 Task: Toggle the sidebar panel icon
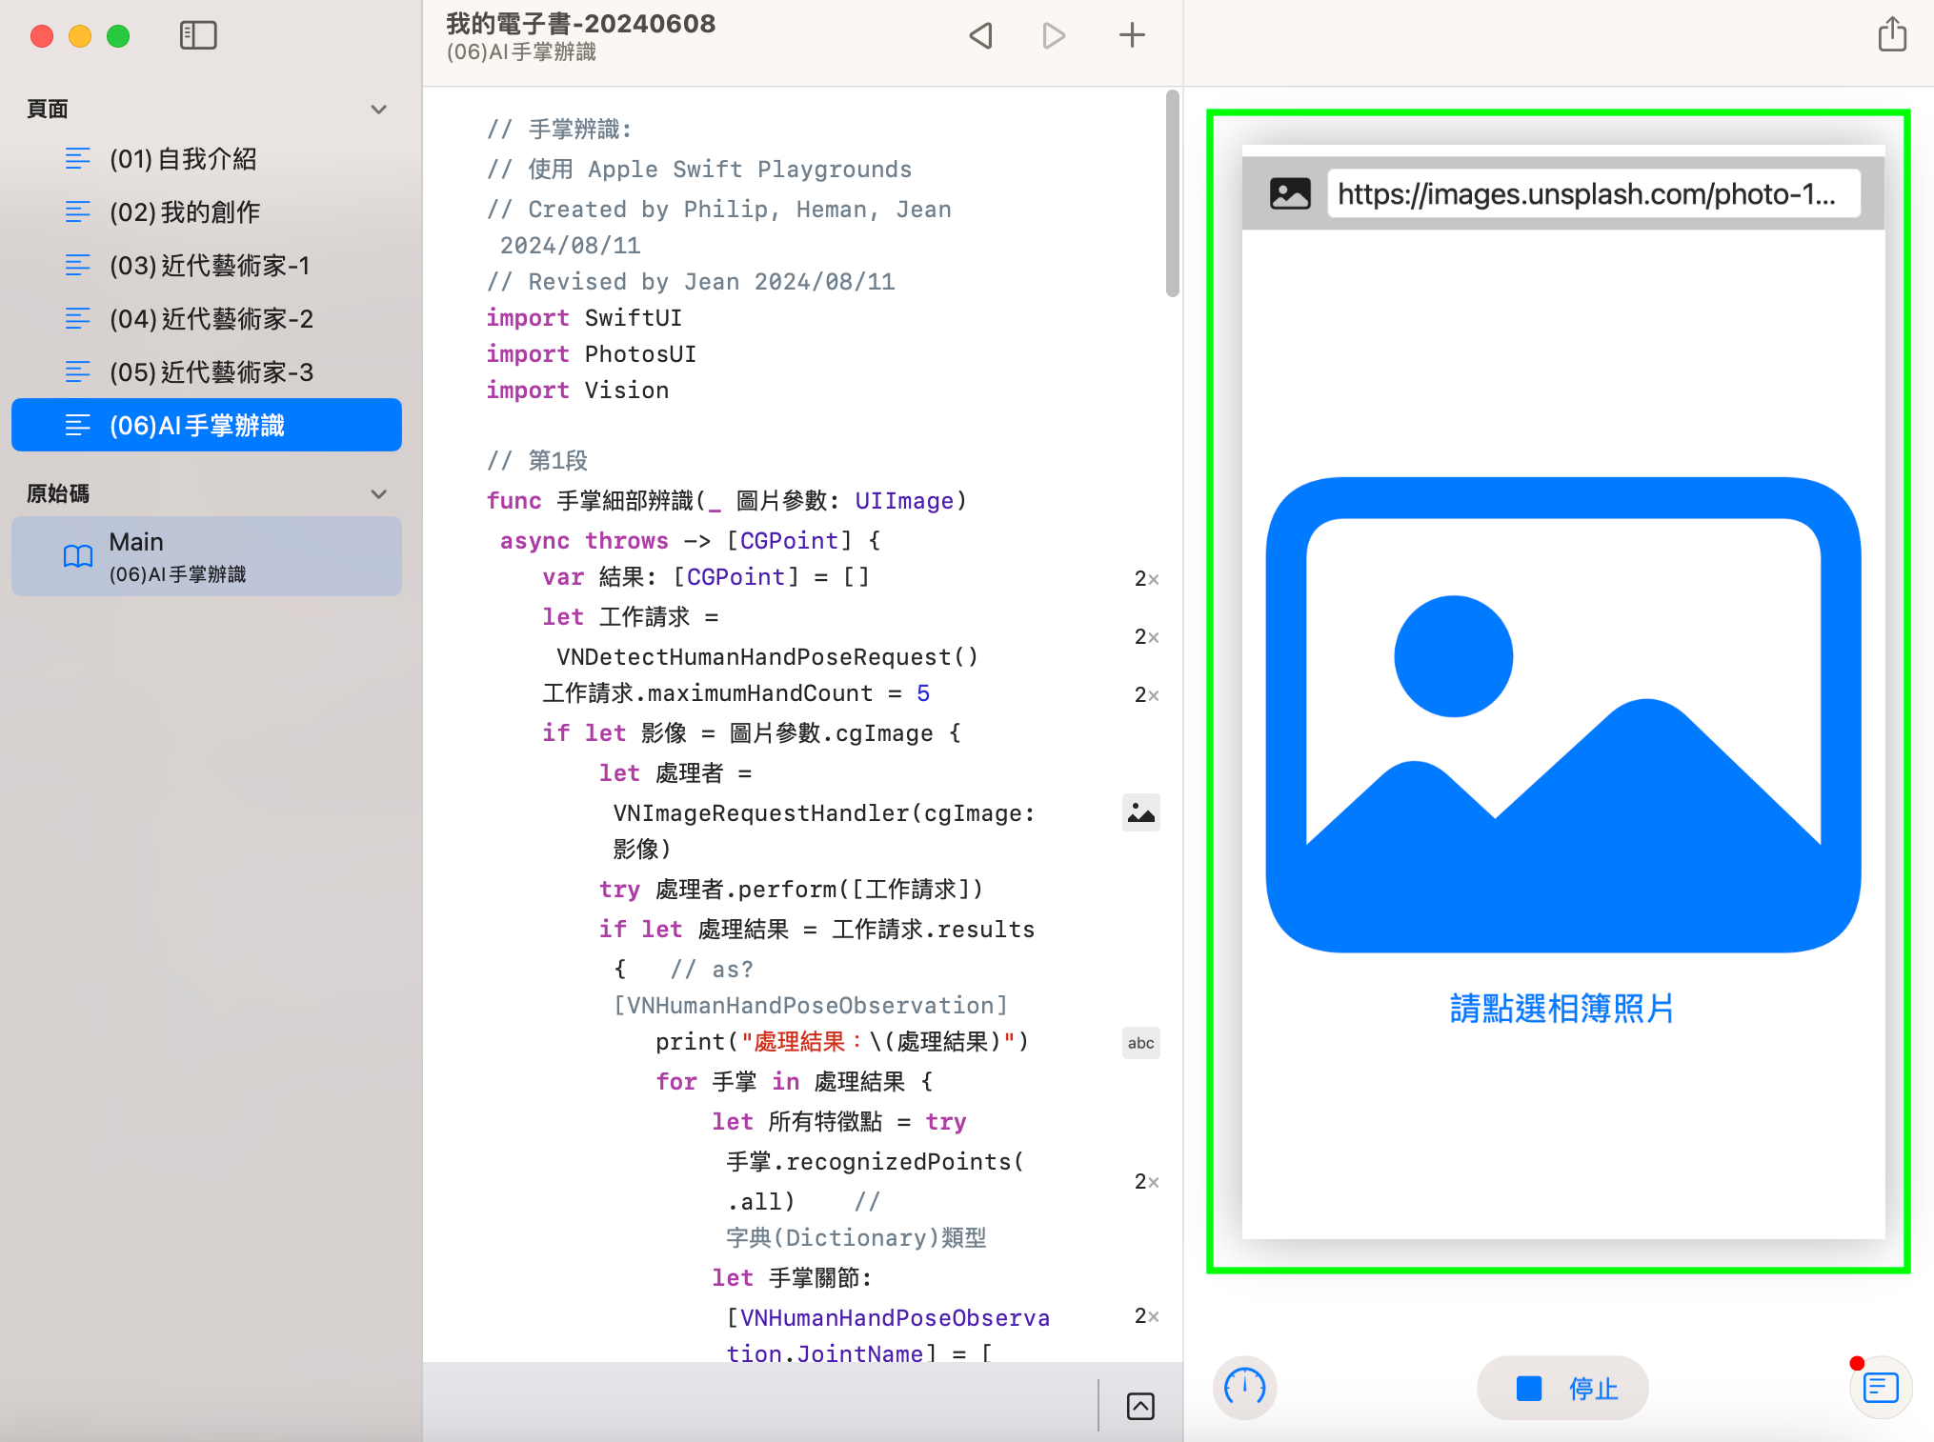pos(198,35)
